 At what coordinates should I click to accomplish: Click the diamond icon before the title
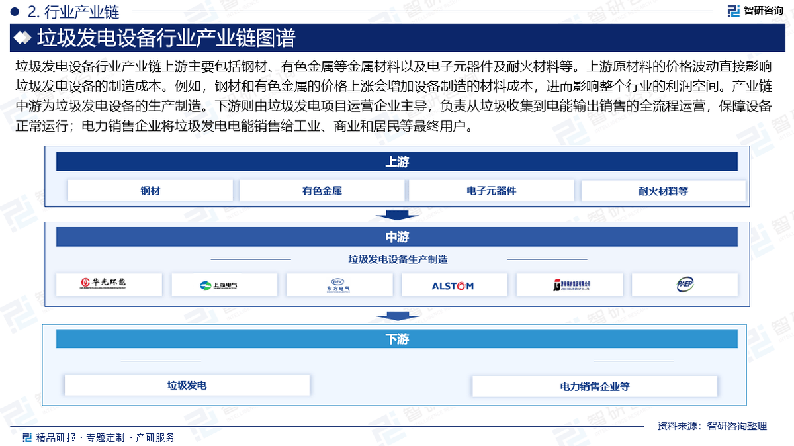(x=23, y=38)
